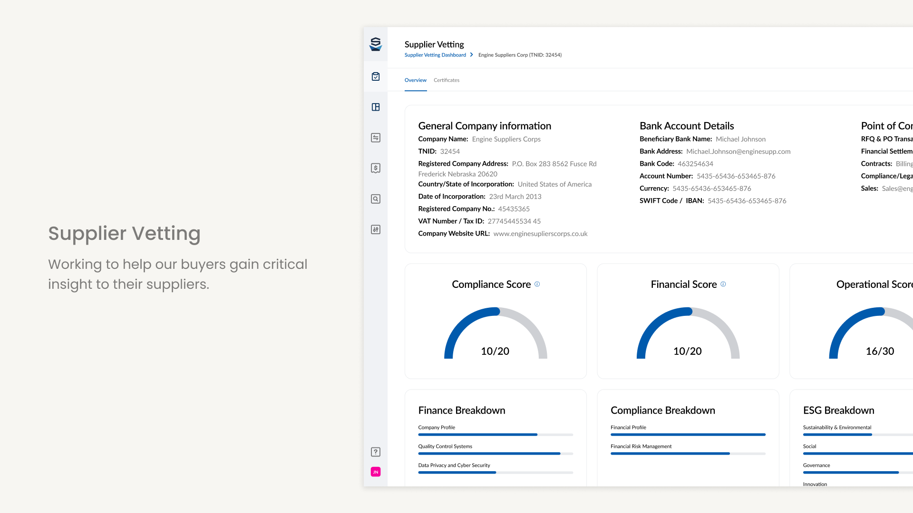Click the ShipServ logo icon
The image size is (913, 513).
point(376,44)
